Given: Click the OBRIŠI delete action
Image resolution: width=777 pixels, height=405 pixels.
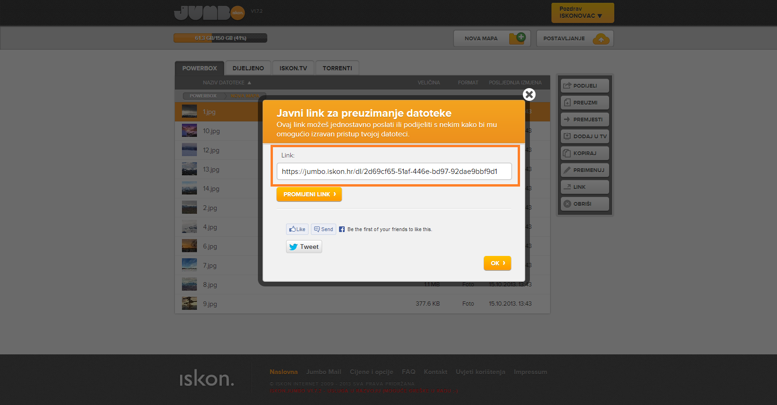Looking at the screenshot, I should point(585,204).
